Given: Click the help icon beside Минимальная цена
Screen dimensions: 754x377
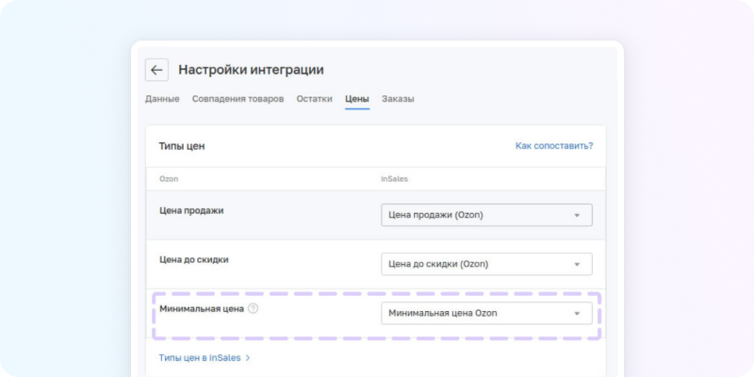Looking at the screenshot, I should coord(253,308).
